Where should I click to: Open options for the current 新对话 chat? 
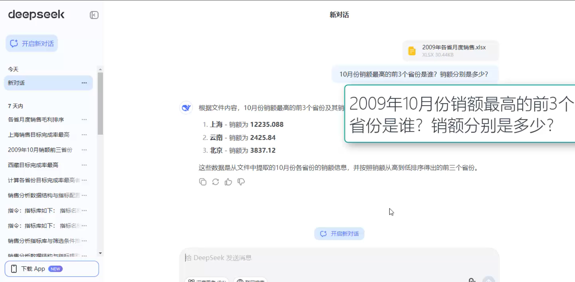coord(84,83)
